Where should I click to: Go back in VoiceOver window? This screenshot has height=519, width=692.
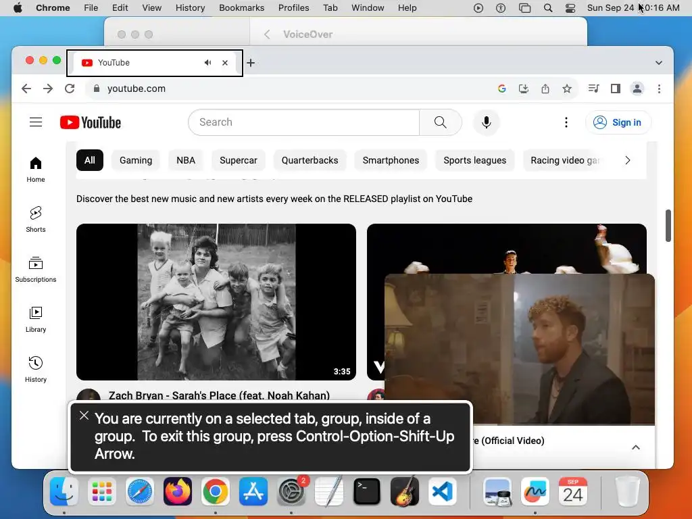pos(267,34)
